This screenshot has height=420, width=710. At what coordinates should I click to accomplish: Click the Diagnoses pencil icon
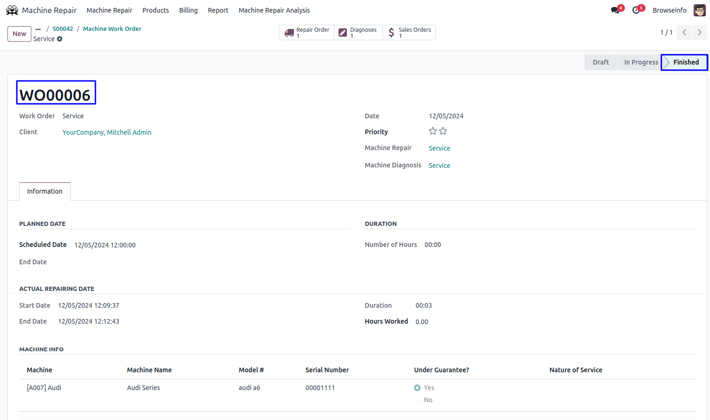click(x=343, y=33)
